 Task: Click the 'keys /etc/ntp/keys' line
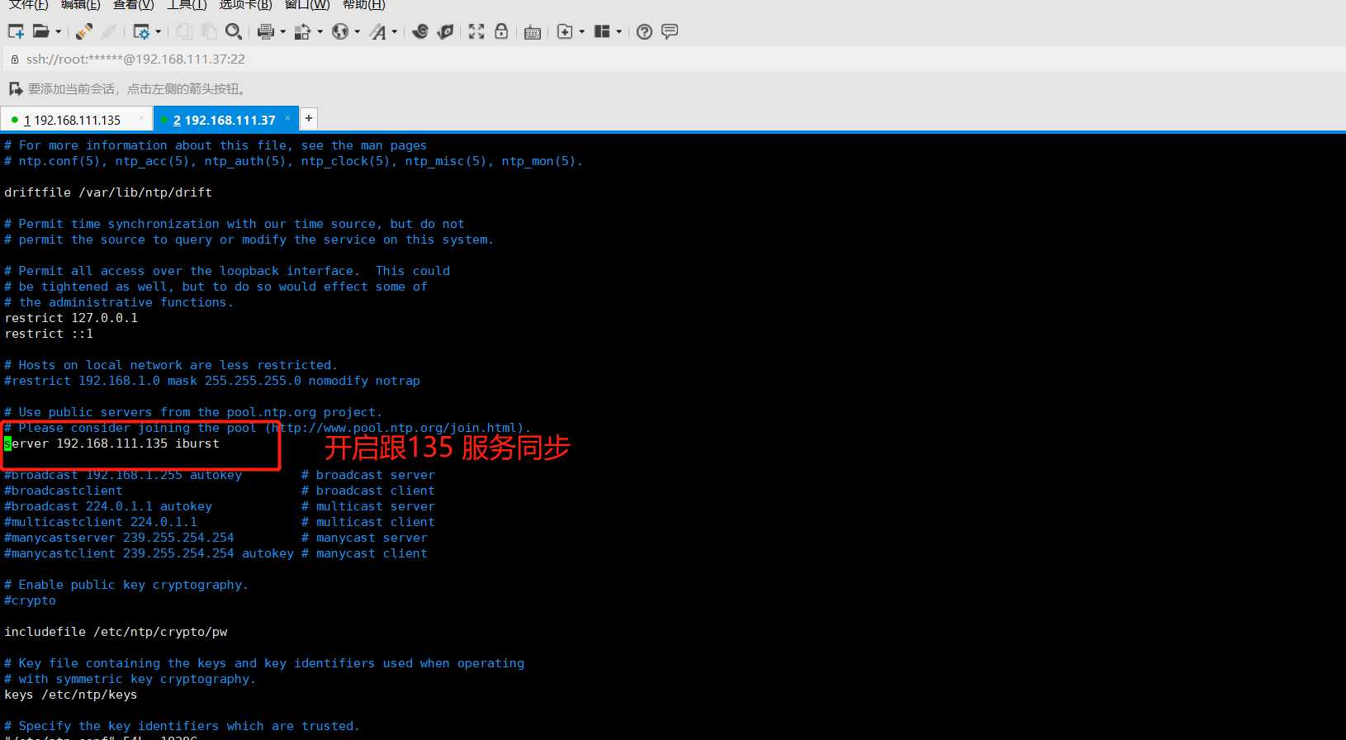[x=71, y=695]
